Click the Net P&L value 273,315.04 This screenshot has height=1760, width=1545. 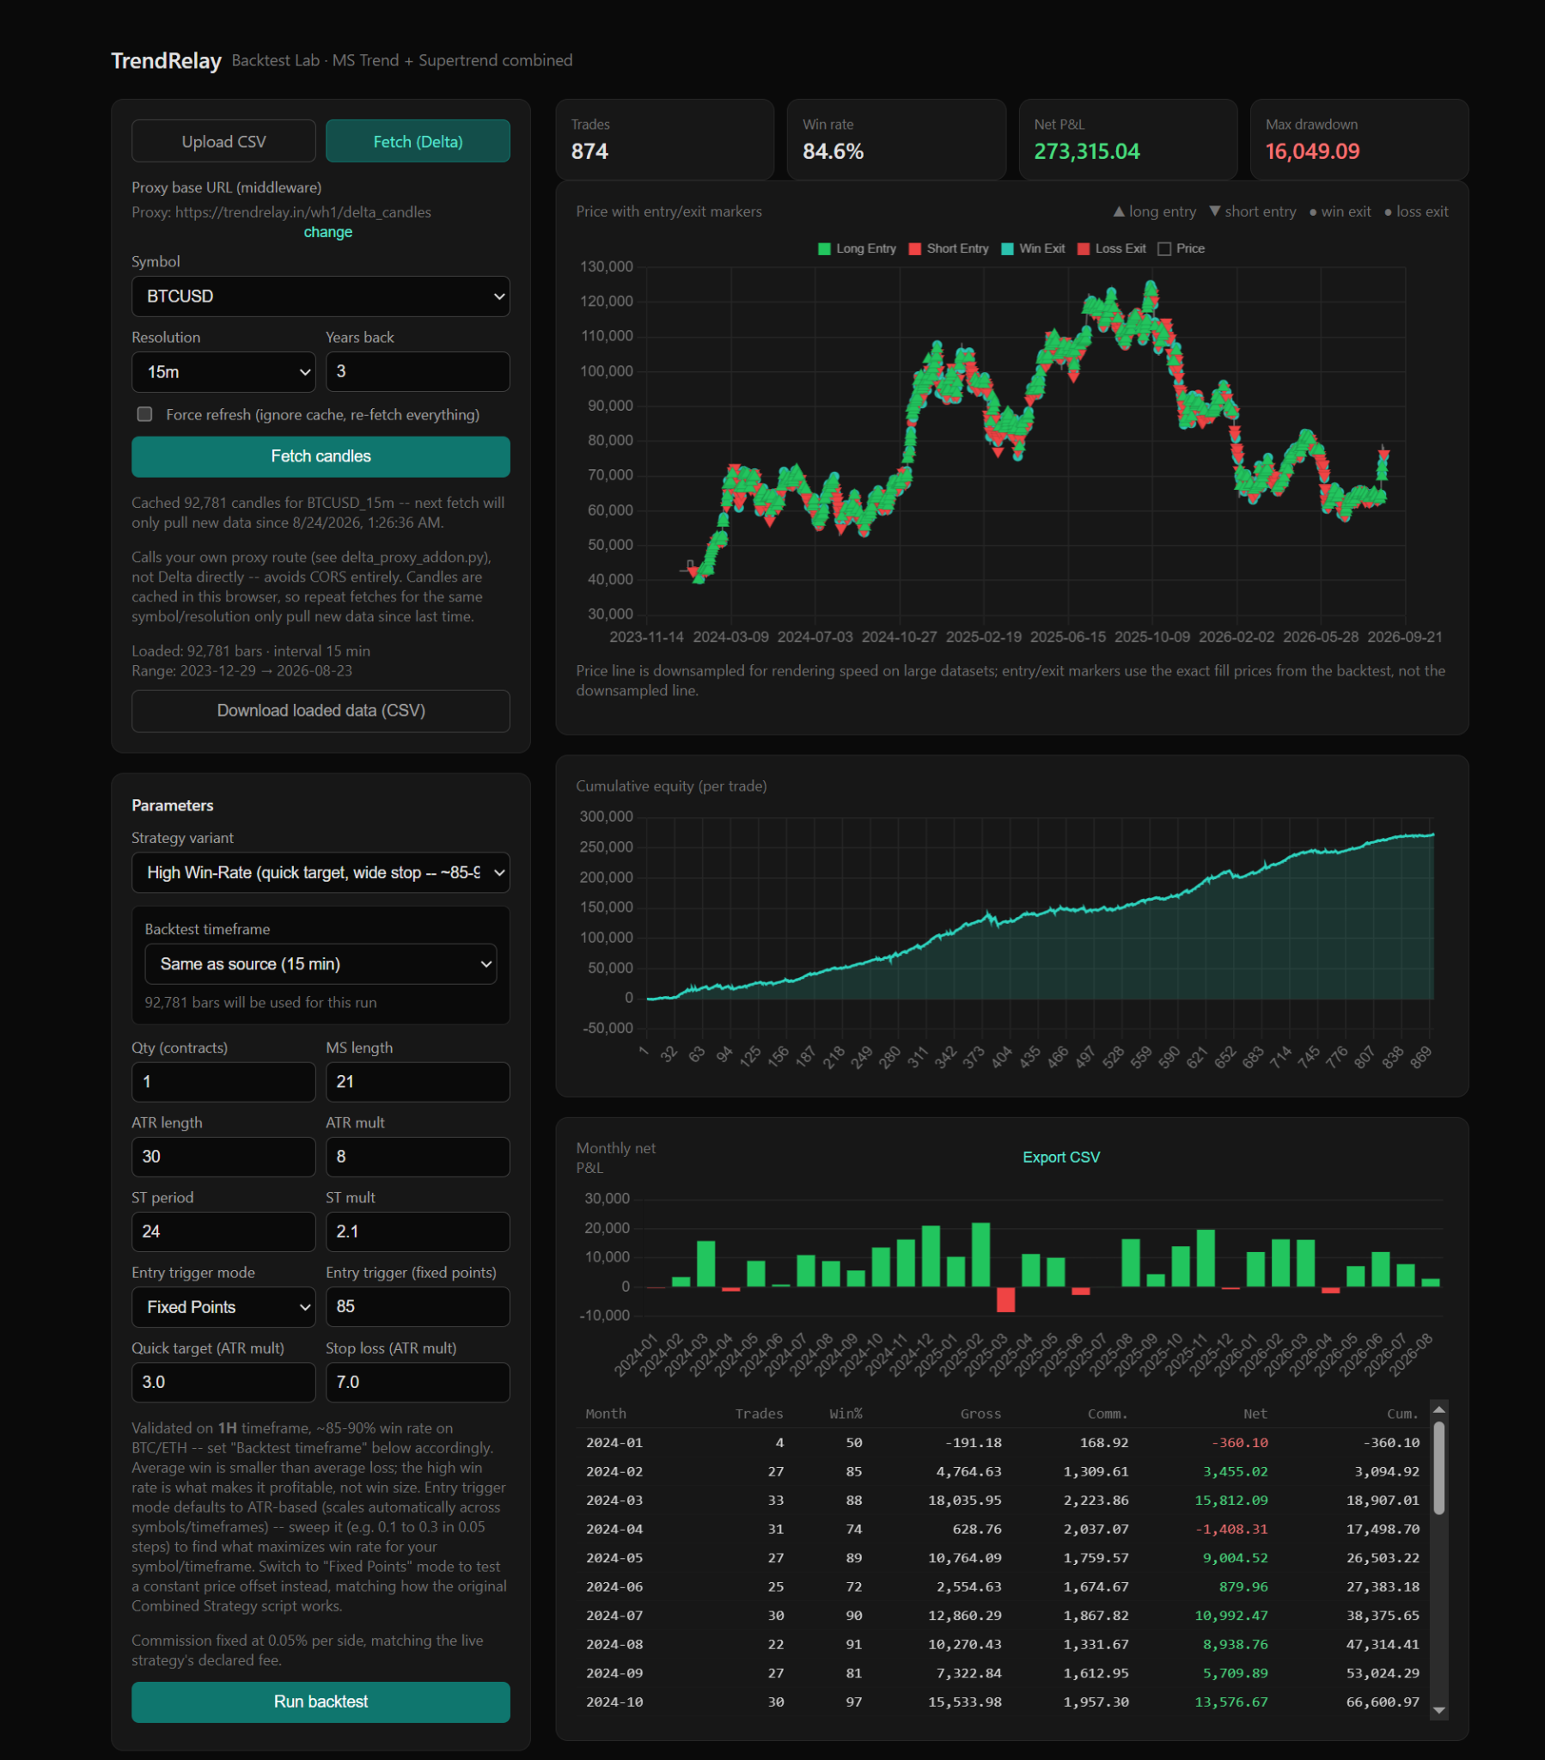1086,151
